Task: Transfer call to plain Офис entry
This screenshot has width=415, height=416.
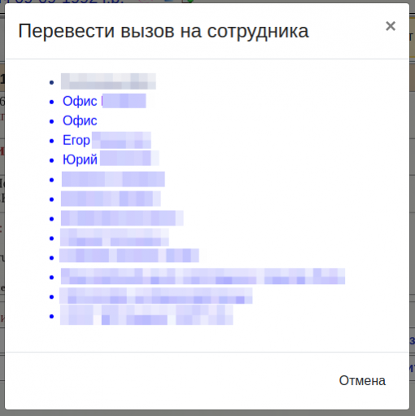Action: point(80,120)
